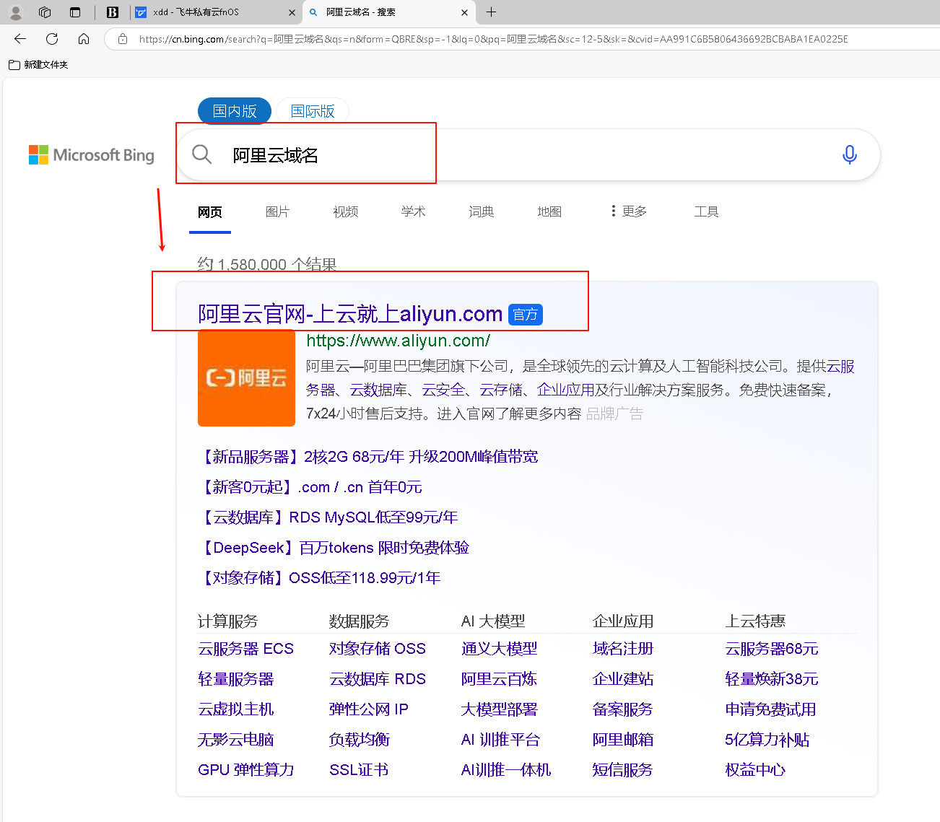Open a new browser tab
This screenshot has height=822, width=940.
tap(491, 12)
